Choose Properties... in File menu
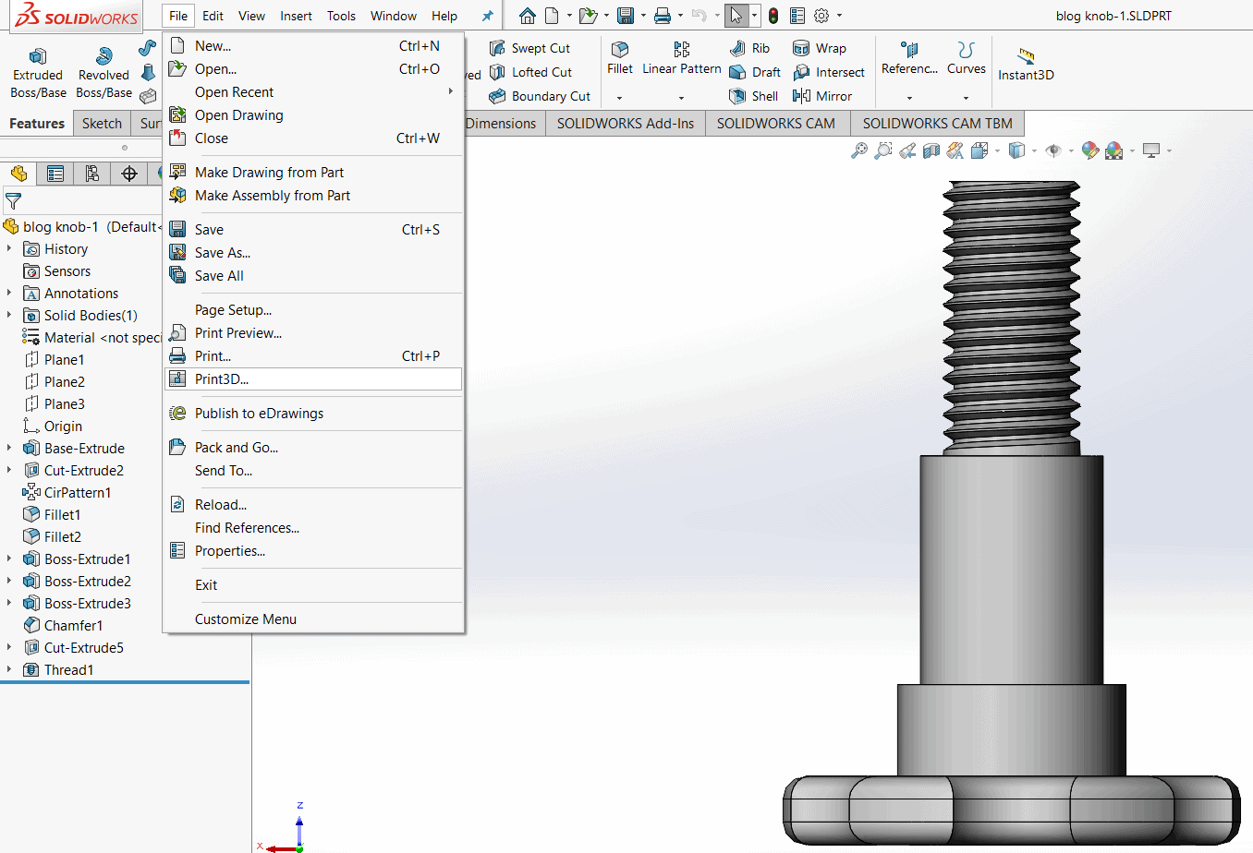The height and width of the screenshot is (853, 1253). pos(313,550)
